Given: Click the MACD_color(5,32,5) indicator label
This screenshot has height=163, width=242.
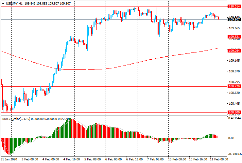Looking at the screenshot, I should coord(16,119).
